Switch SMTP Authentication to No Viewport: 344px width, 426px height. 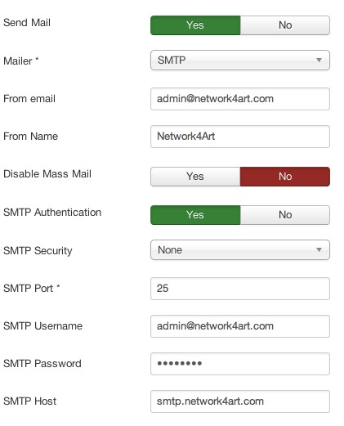(285, 215)
